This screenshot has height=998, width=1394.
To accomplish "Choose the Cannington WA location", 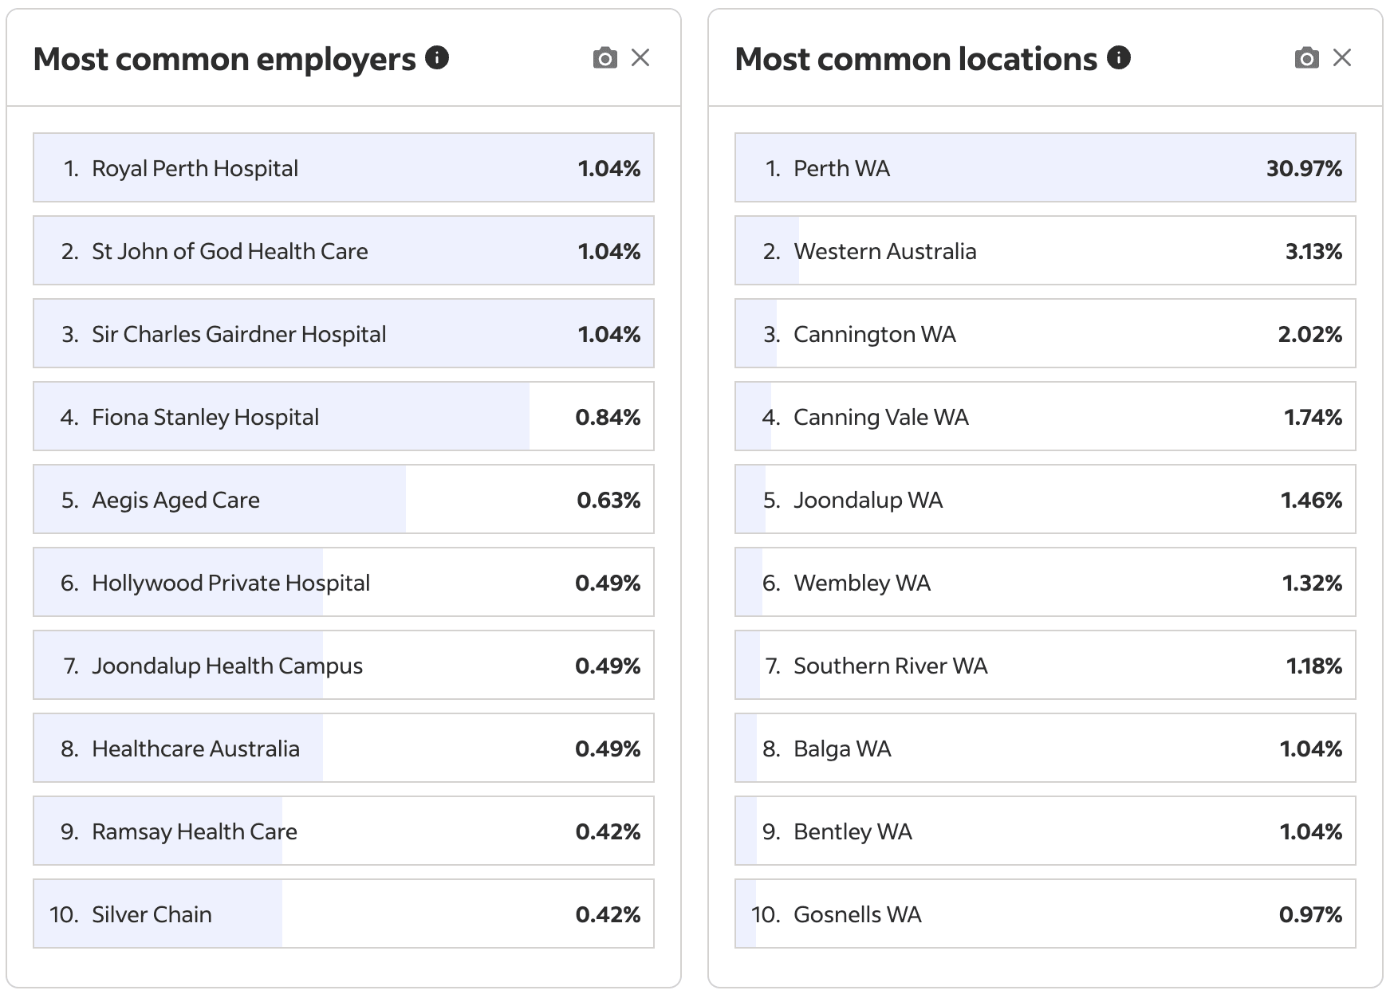I will click(1045, 334).
